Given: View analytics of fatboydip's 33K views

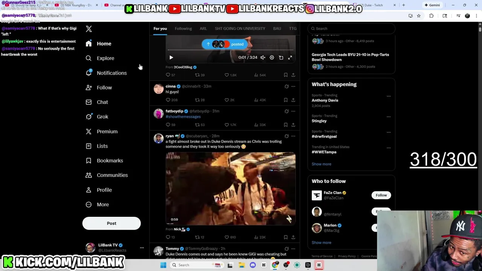Looking at the screenshot, I should pos(260,125).
